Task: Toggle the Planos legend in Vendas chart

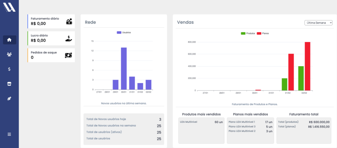Action: tap(263, 33)
